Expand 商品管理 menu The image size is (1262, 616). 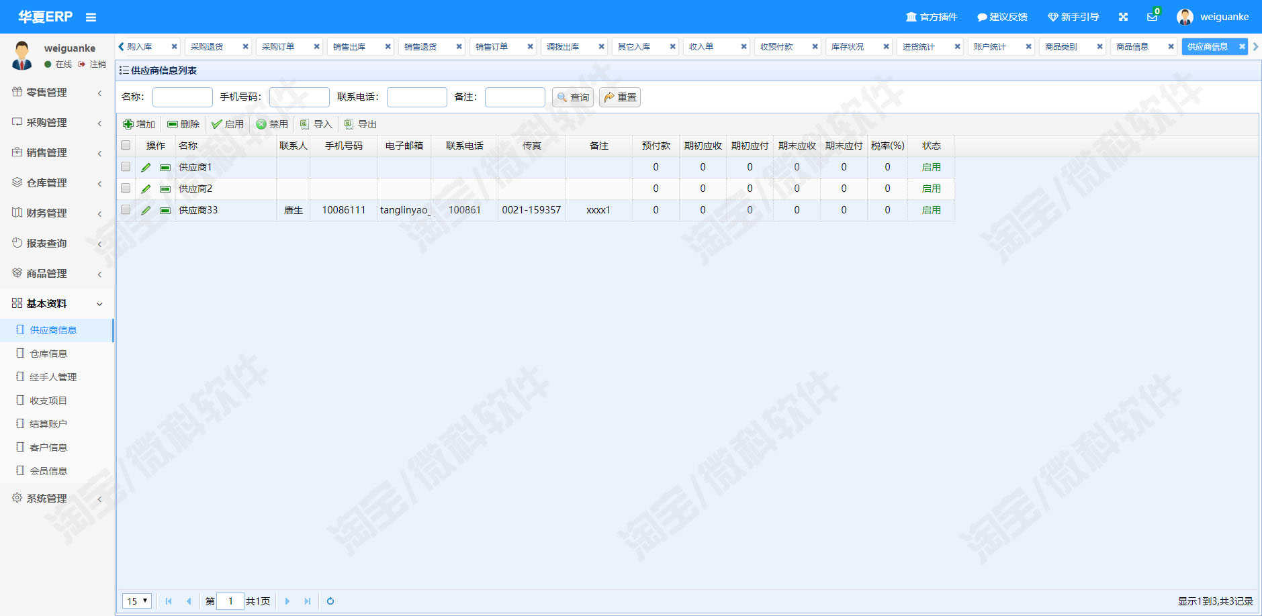click(57, 273)
